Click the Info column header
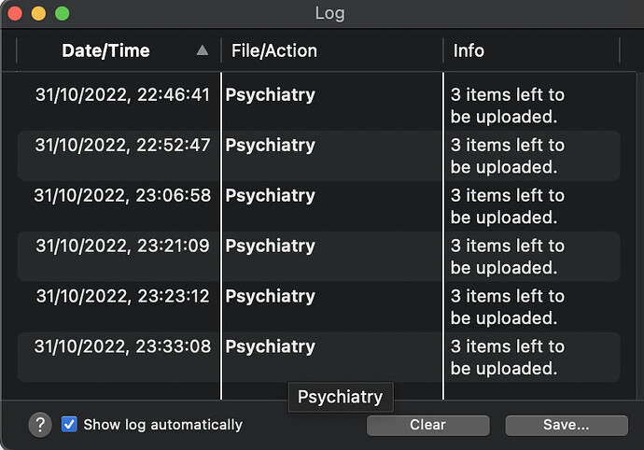The width and height of the screenshot is (644, 450). pos(469,50)
